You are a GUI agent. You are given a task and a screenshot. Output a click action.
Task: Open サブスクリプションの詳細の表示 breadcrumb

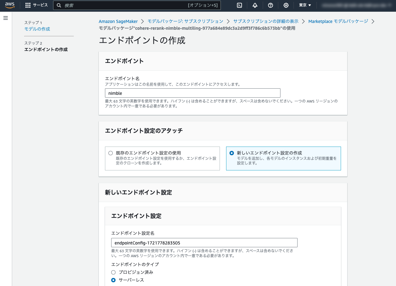pos(266,21)
